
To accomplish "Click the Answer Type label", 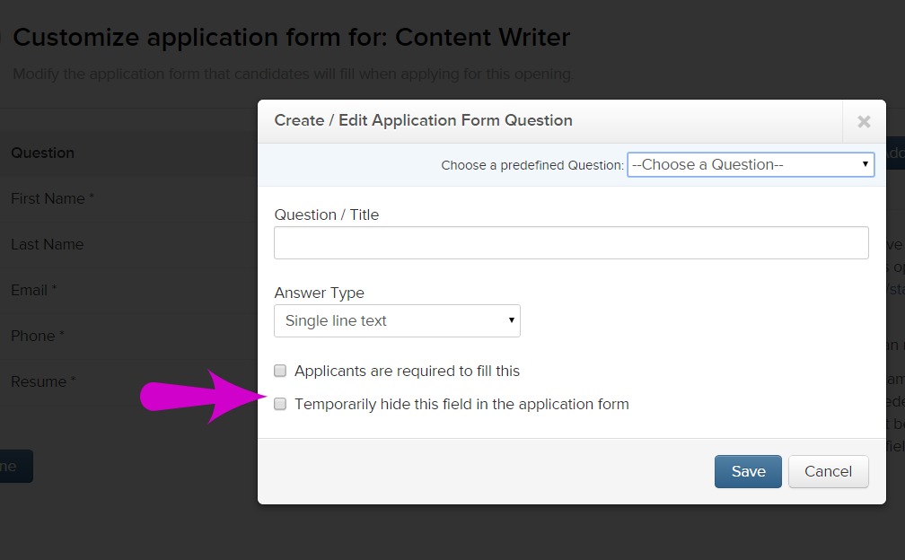I will click(x=320, y=293).
